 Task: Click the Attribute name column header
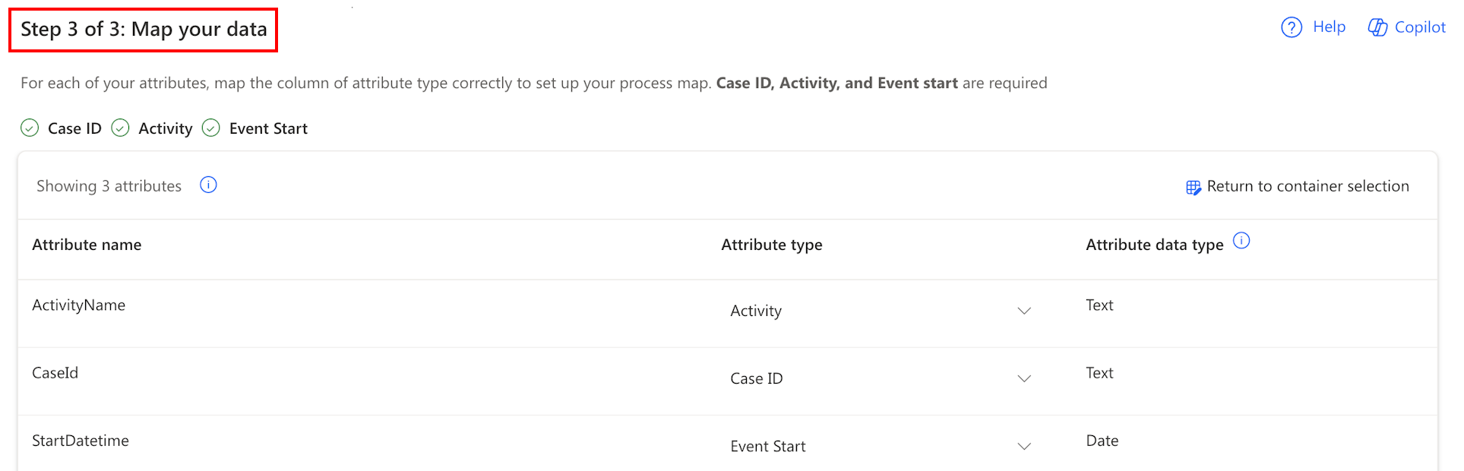(87, 245)
